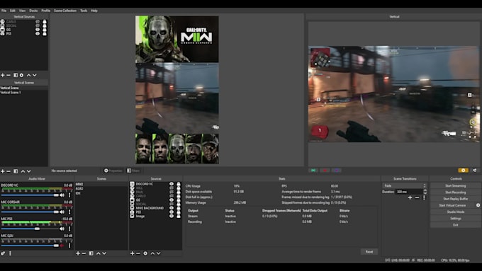Open the File menu
482x271 pixels.
click(x=4, y=11)
